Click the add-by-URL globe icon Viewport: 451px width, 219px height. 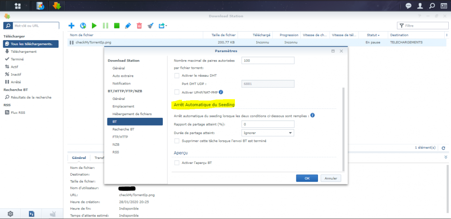(x=83, y=26)
